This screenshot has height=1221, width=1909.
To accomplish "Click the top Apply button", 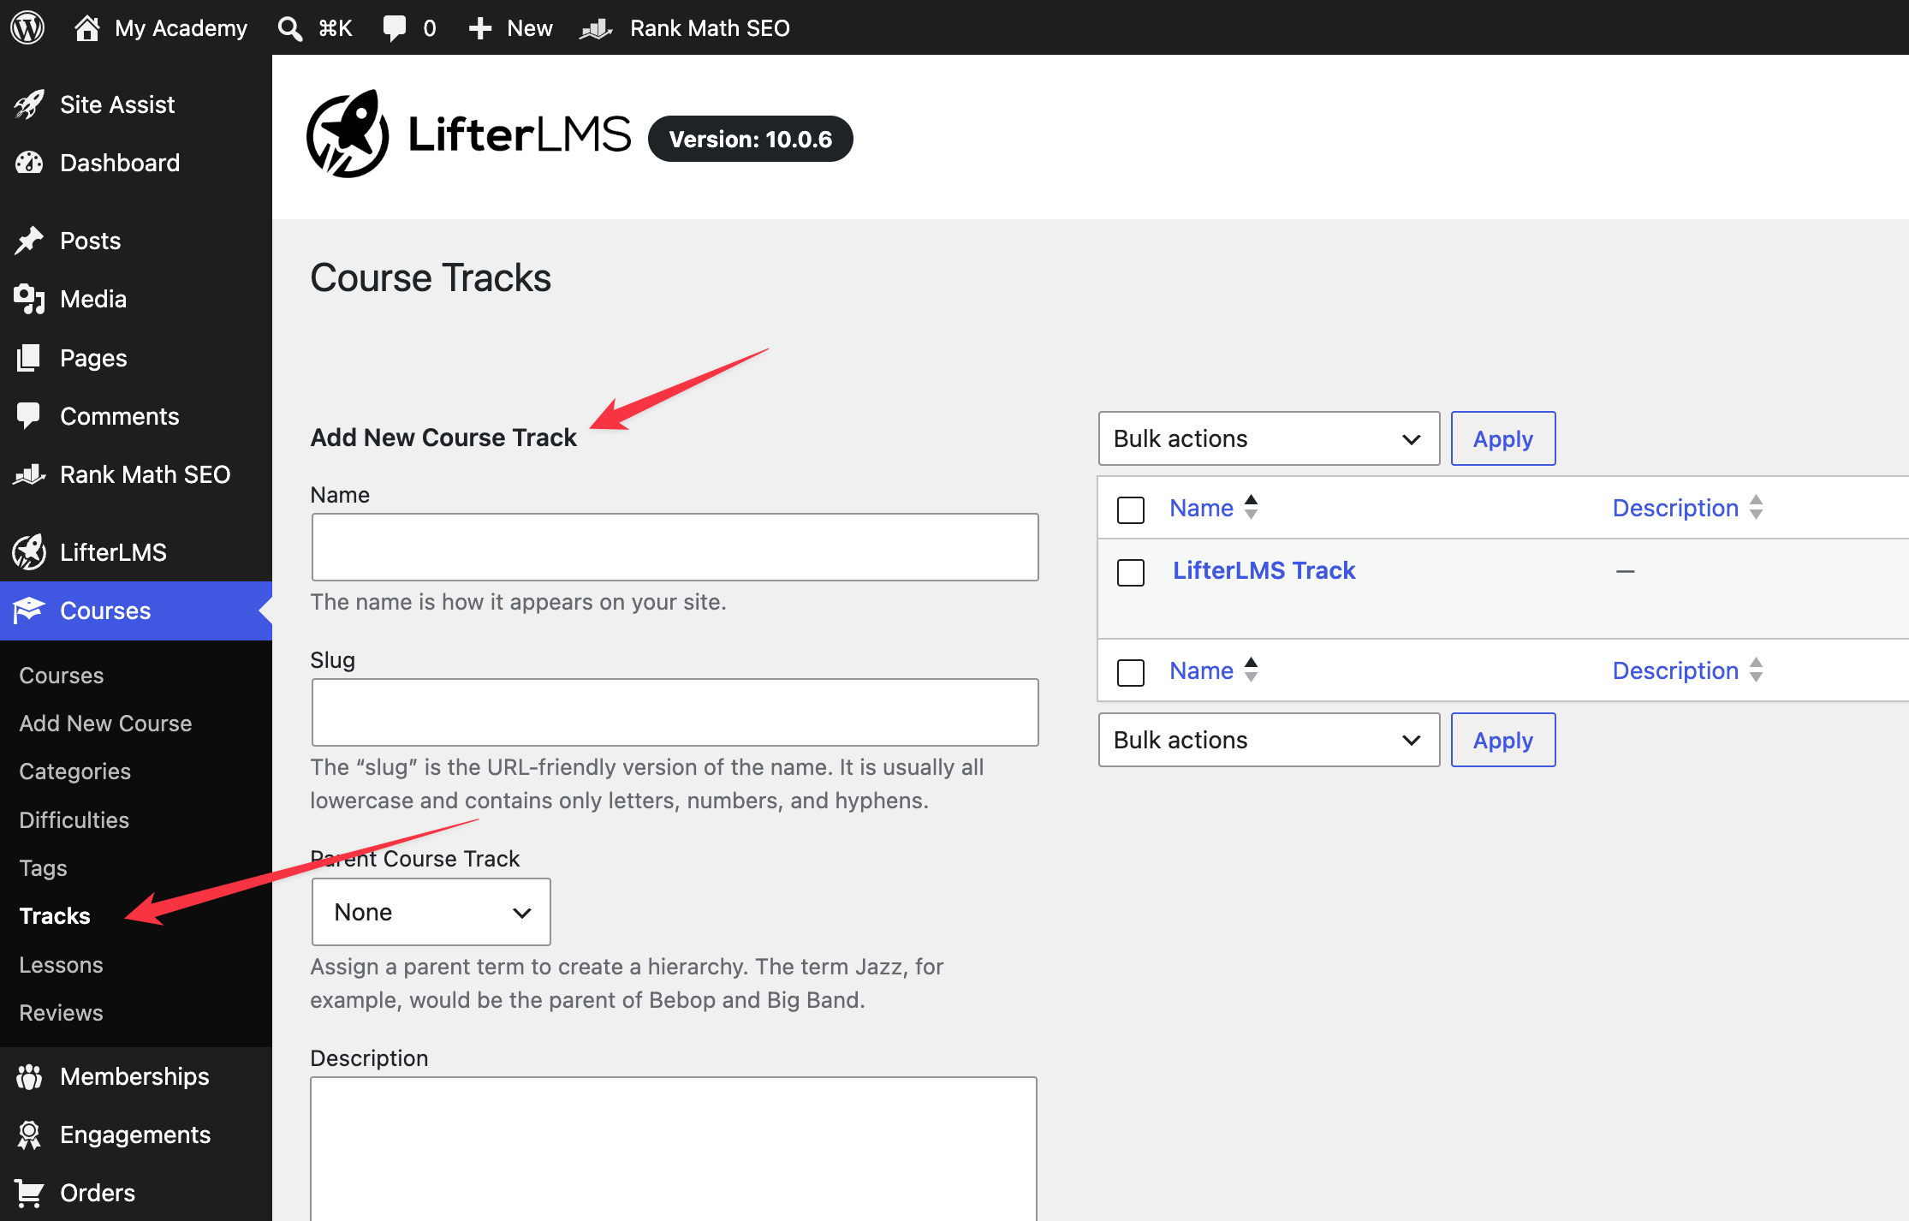I will click(1503, 438).
